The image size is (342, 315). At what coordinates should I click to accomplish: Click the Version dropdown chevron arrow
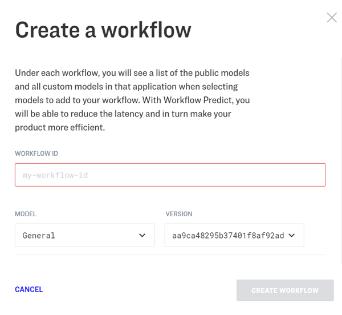292,235
